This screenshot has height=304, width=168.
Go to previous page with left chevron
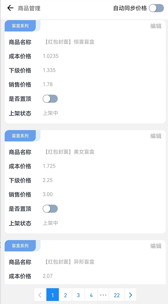click(40, 295)
